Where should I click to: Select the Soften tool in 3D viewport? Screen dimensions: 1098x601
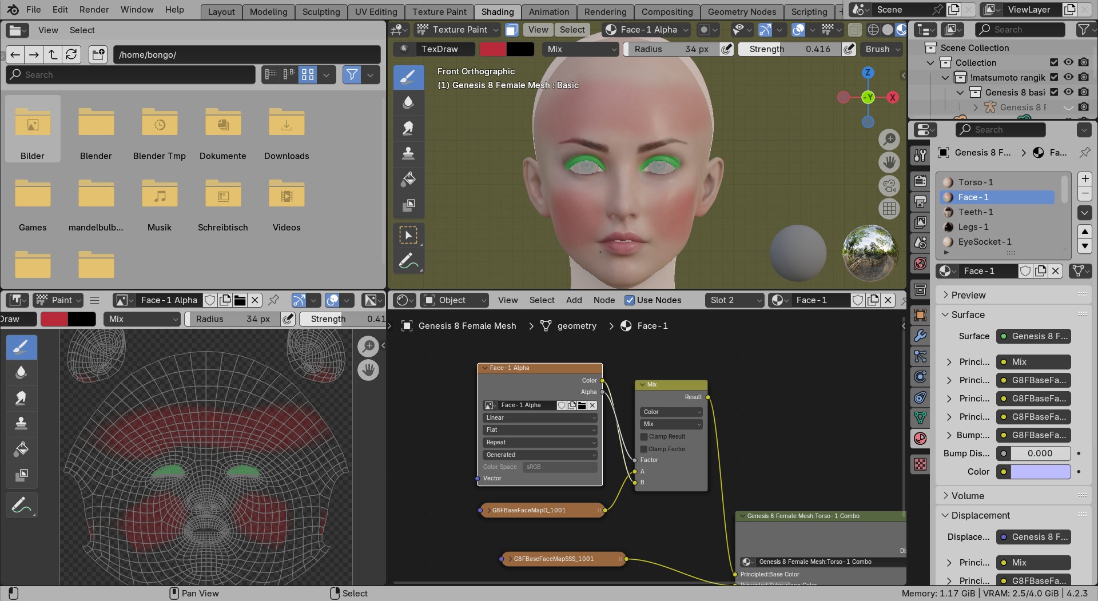point(408,103)
